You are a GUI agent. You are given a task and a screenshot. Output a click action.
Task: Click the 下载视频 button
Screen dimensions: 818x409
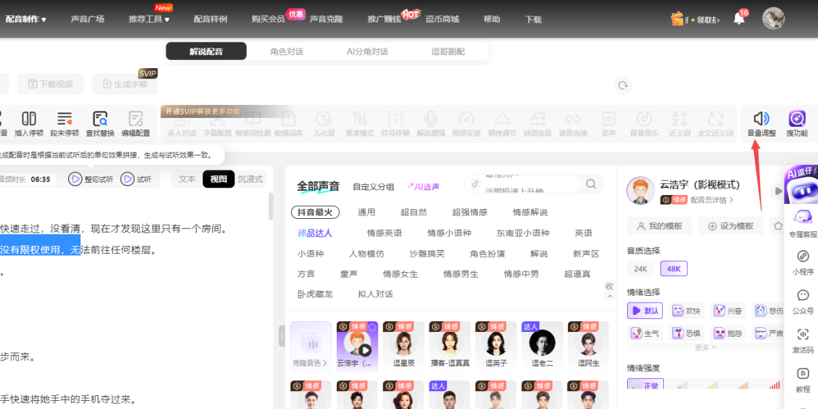coord(50,84)
